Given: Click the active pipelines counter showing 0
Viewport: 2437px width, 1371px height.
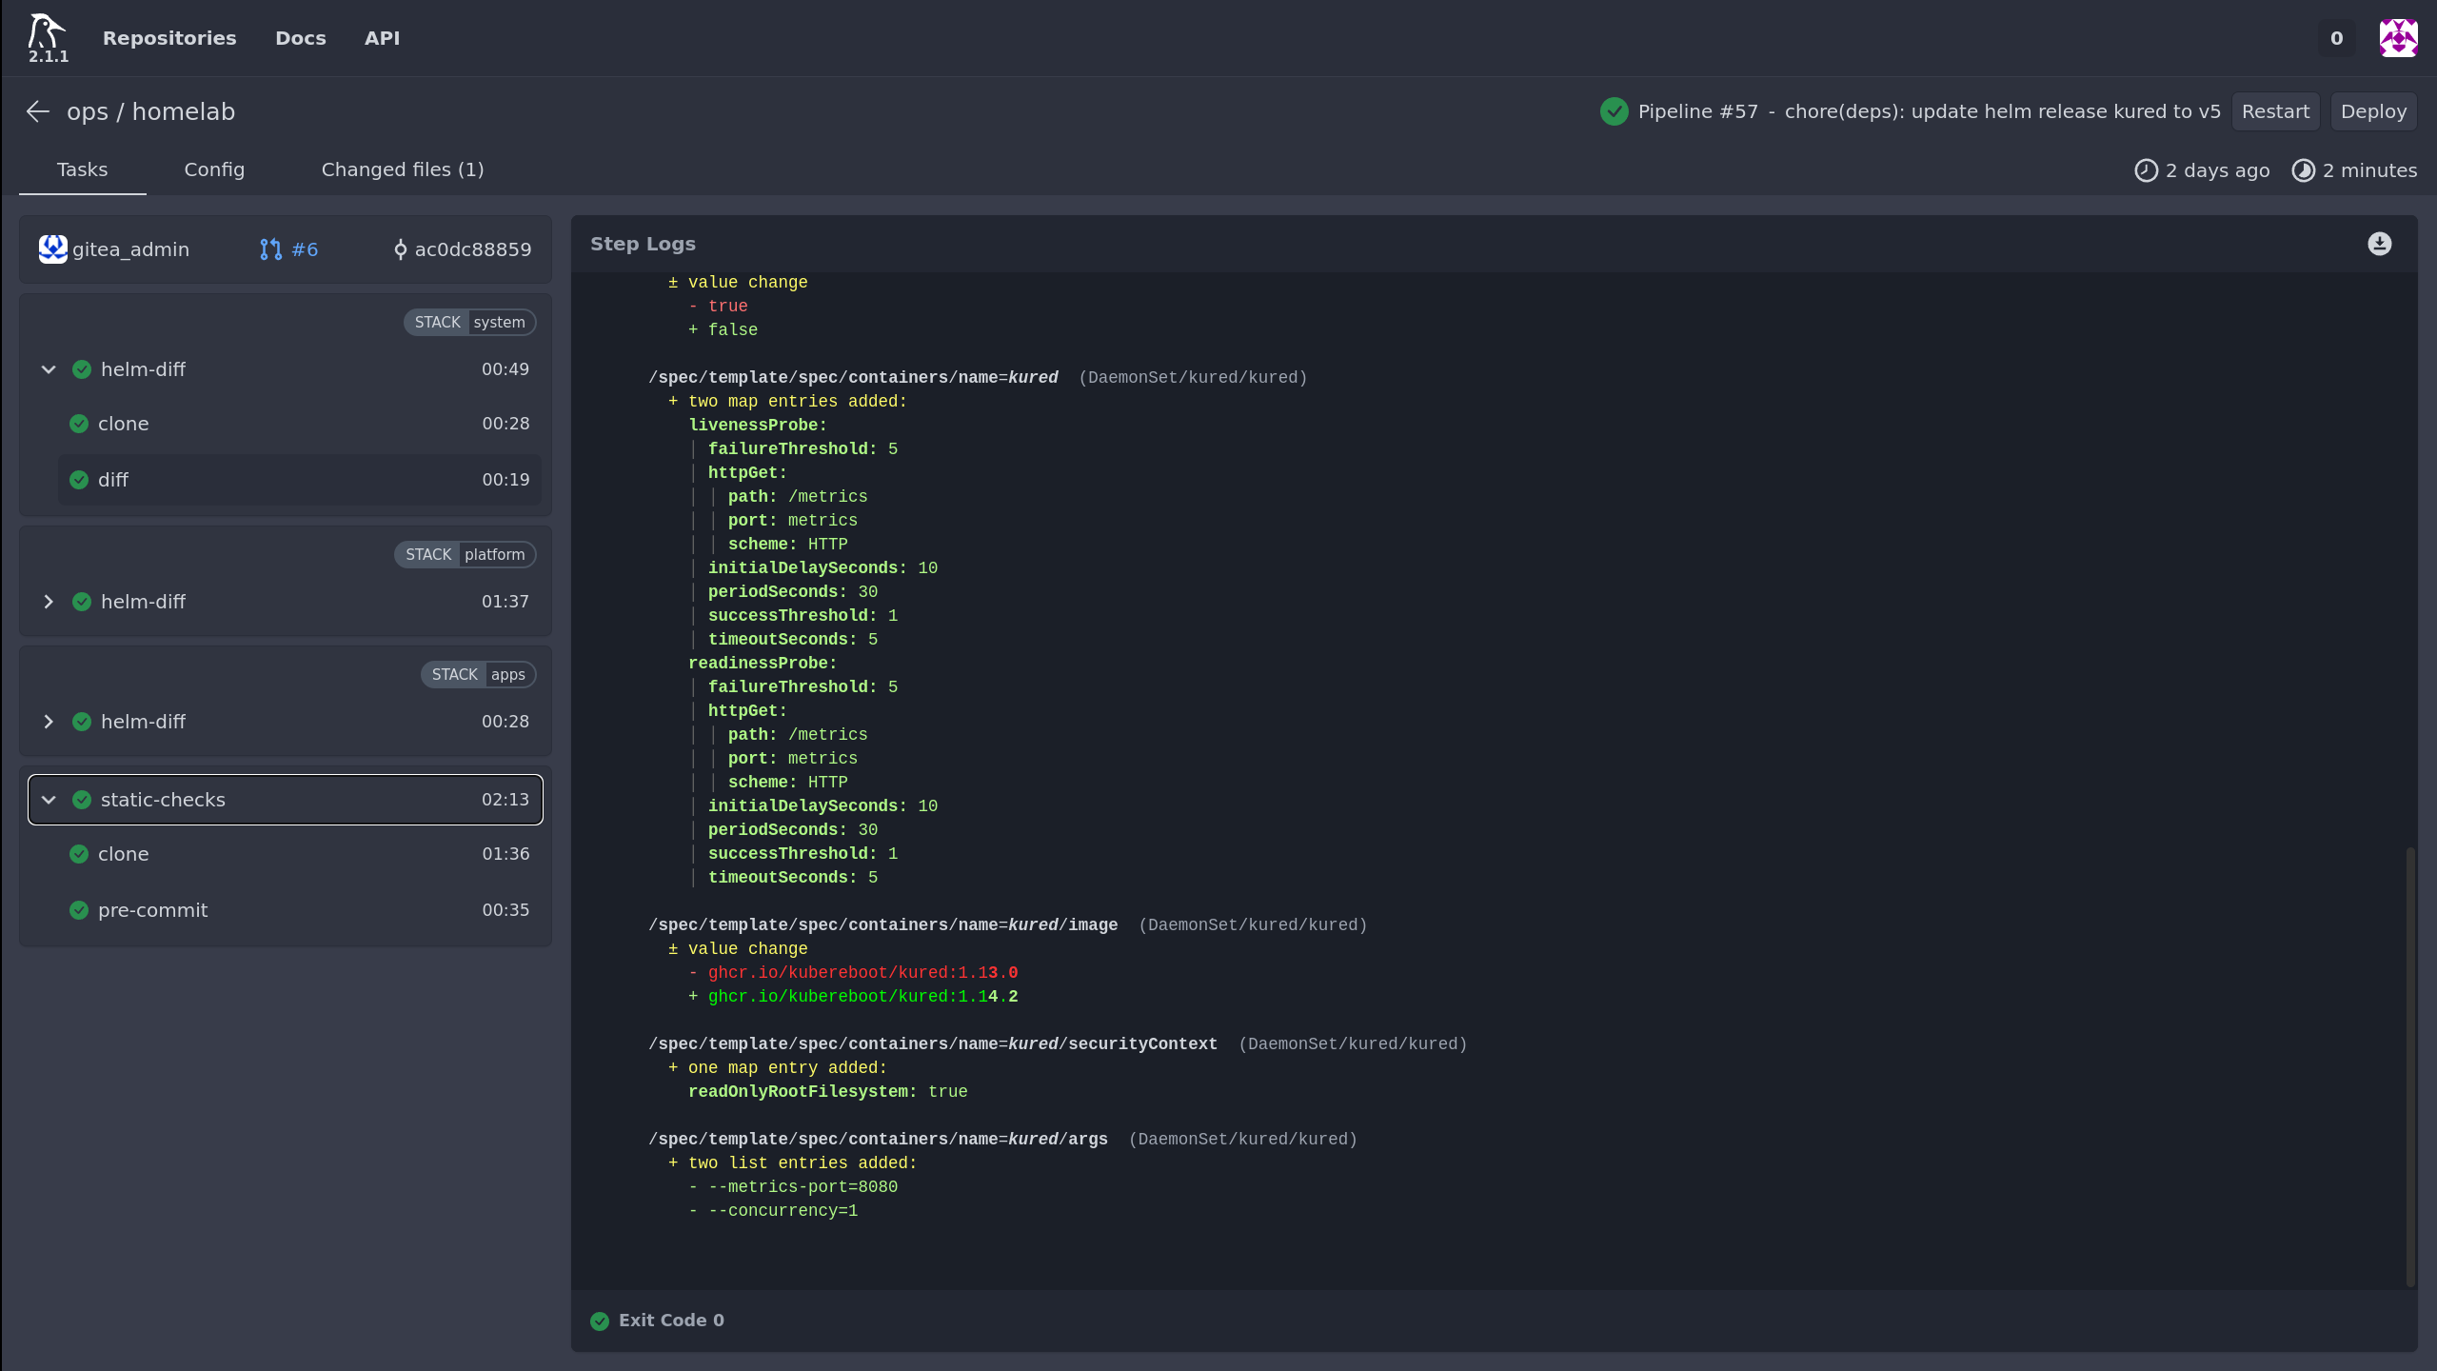Looking at the screenshot, I should click(2336, 38).
